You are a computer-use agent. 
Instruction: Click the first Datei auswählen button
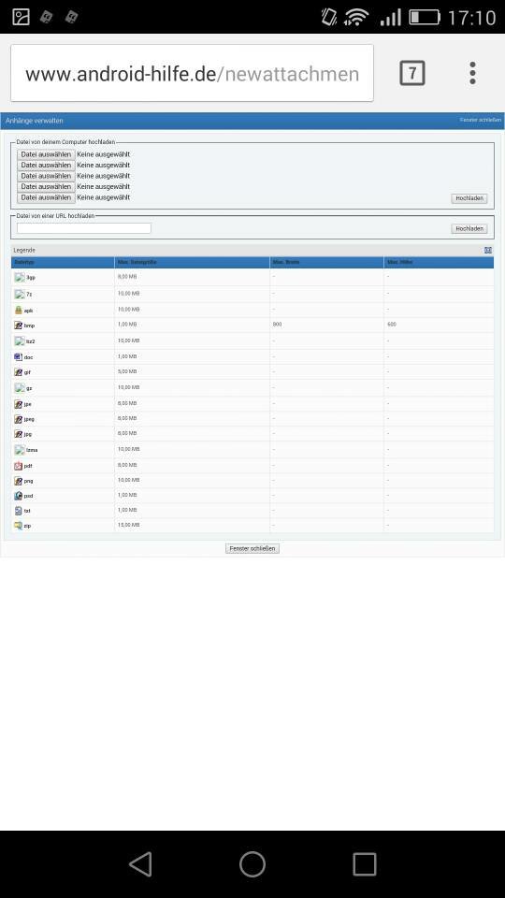[46, 154]
